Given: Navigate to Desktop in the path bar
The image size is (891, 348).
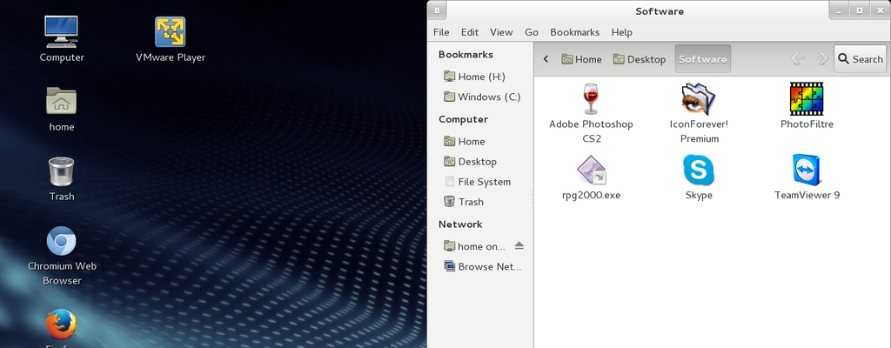Looking at the screenshot, I should pyautogui.click(x=639, y=59).
